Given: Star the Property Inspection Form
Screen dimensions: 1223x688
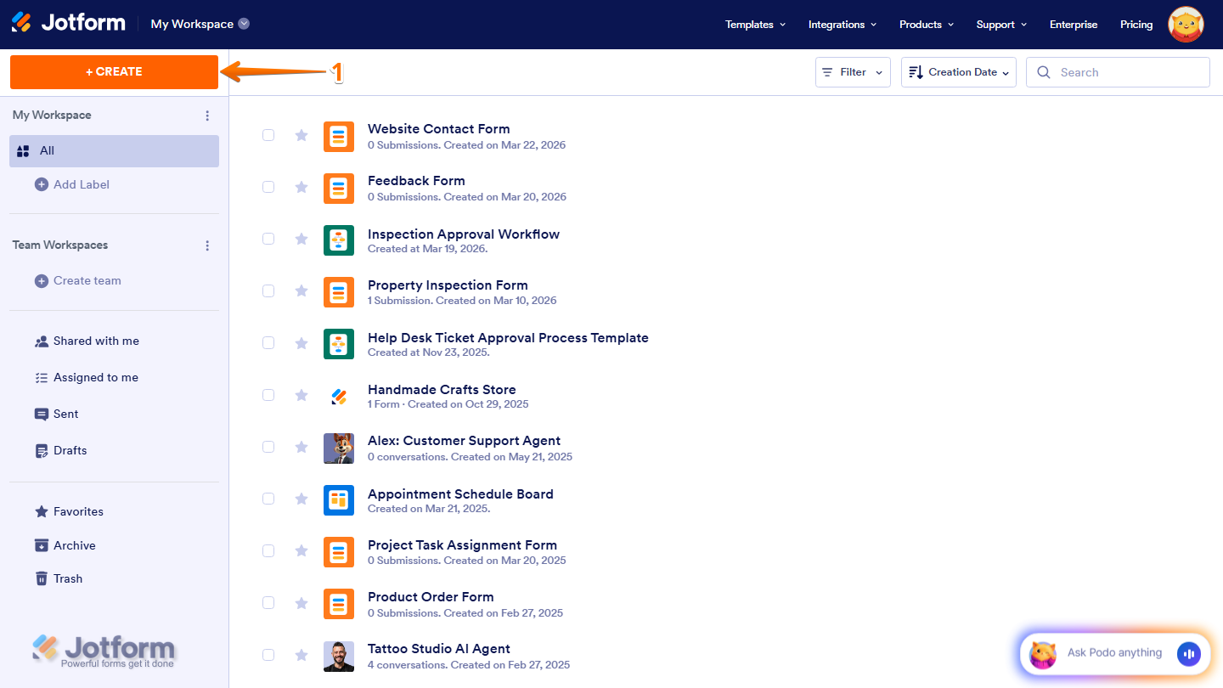Looking at the screenshot, I should tap(302, 290).
